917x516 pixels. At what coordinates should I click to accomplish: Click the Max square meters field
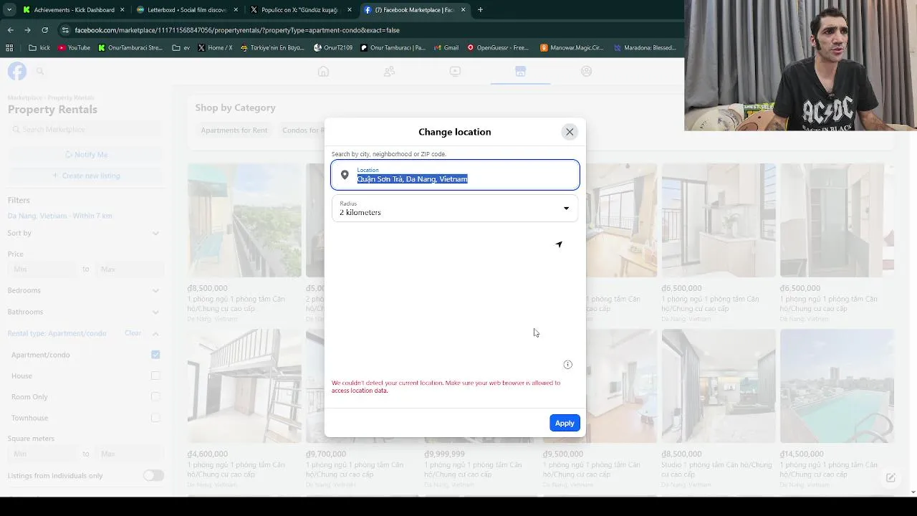point(130,454)
